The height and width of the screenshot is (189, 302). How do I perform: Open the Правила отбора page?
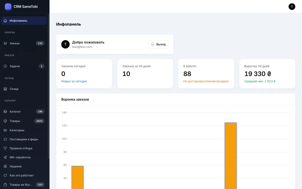point(24,148)
